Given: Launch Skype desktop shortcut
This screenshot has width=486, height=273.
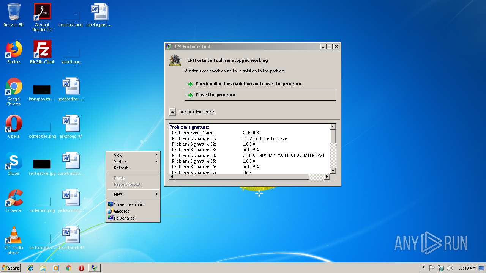Looking at the screenshot, I should 14,164.
